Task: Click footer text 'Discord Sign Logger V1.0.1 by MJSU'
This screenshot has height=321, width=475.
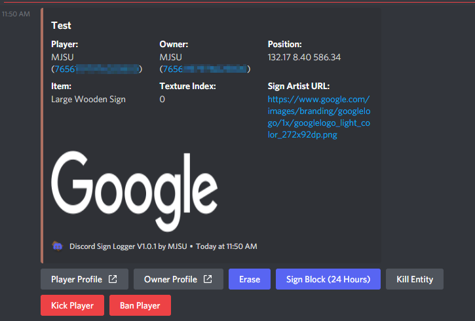Action: (128, 246)
